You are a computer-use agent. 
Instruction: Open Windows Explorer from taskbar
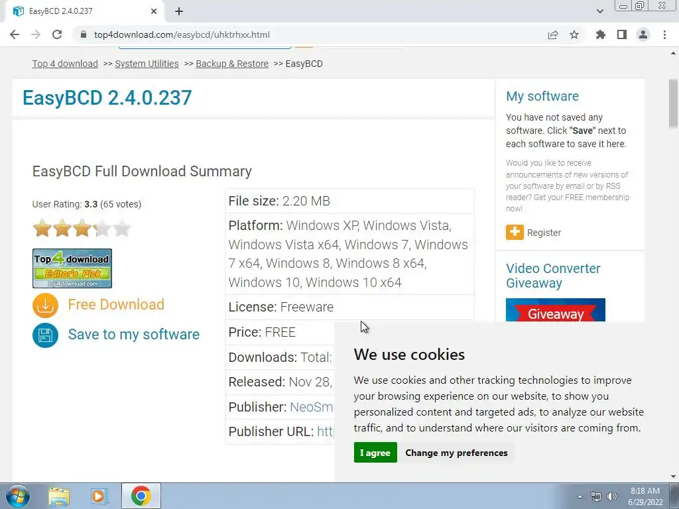pos(59,496)
